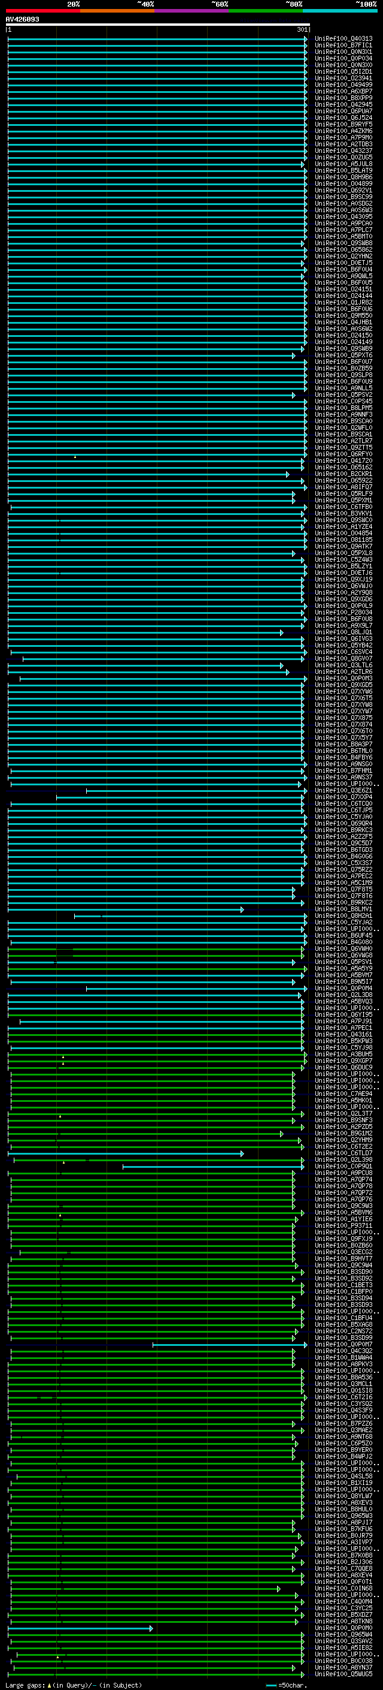
Task: Click hit label UniRef100_B8XPP9
Action: pos(343,98)
